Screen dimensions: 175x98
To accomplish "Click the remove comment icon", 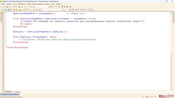I will (x=34, y=10).
